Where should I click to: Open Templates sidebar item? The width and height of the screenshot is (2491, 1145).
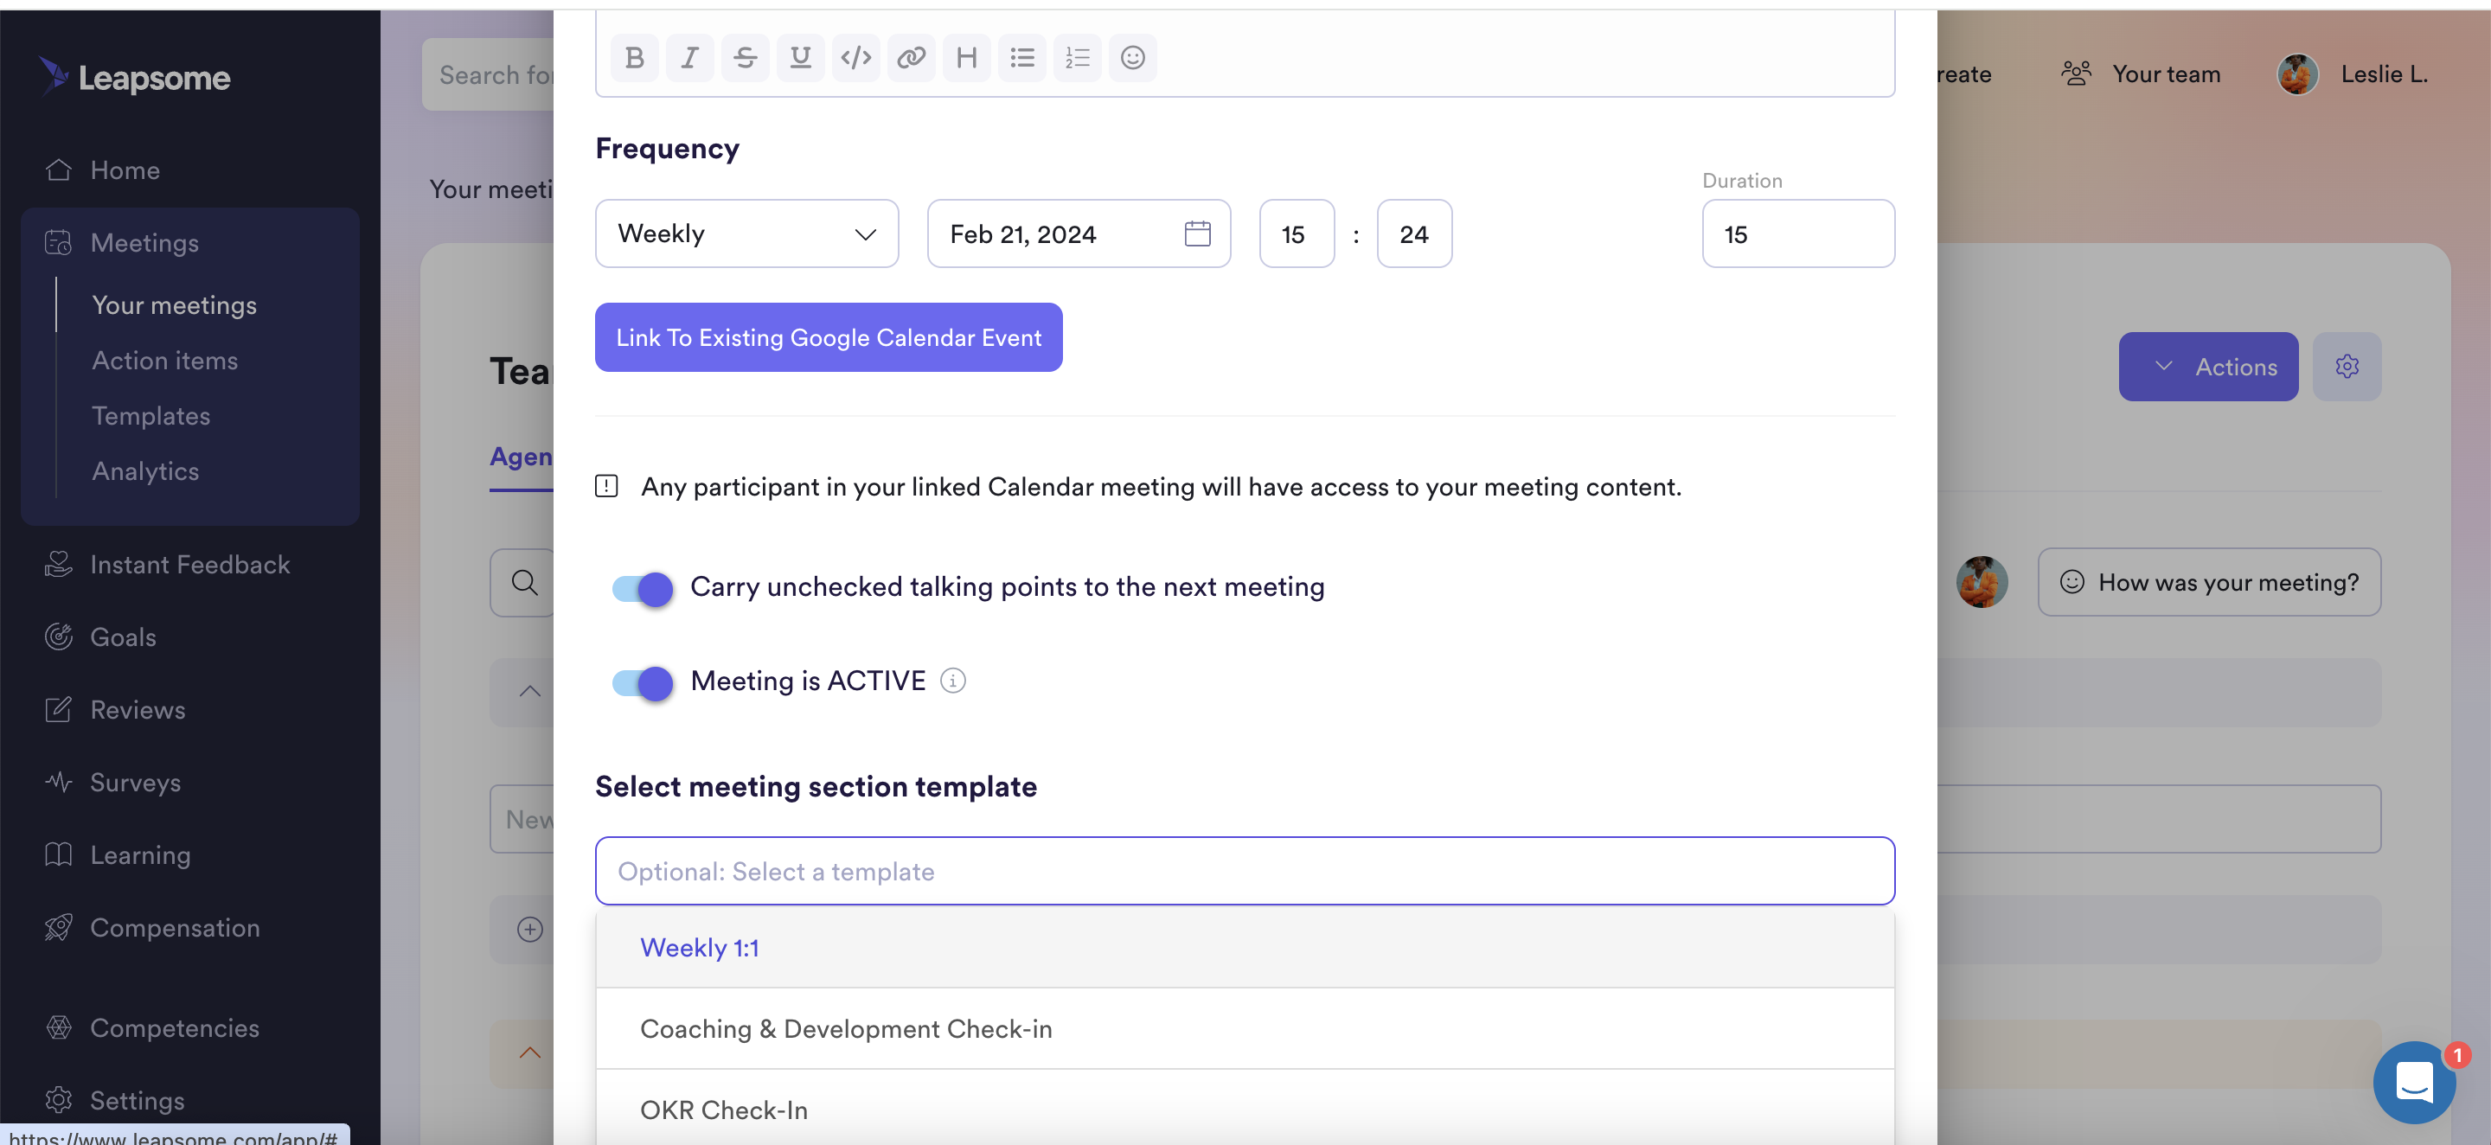click(150, 416)
